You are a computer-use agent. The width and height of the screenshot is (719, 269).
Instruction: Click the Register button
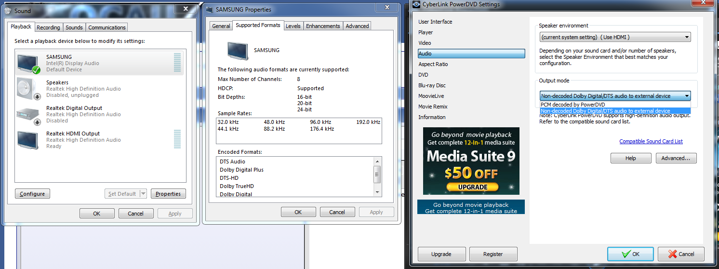pos(493,254)
